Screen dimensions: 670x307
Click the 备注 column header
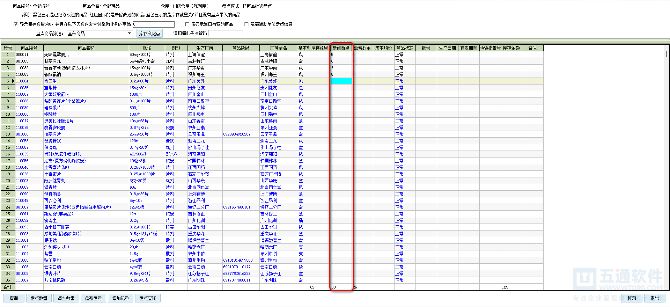point(533,48)
